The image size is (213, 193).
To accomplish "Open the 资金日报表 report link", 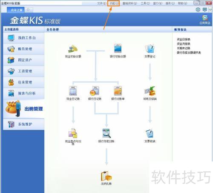I will pyautogui.click(x=184, y=39).
